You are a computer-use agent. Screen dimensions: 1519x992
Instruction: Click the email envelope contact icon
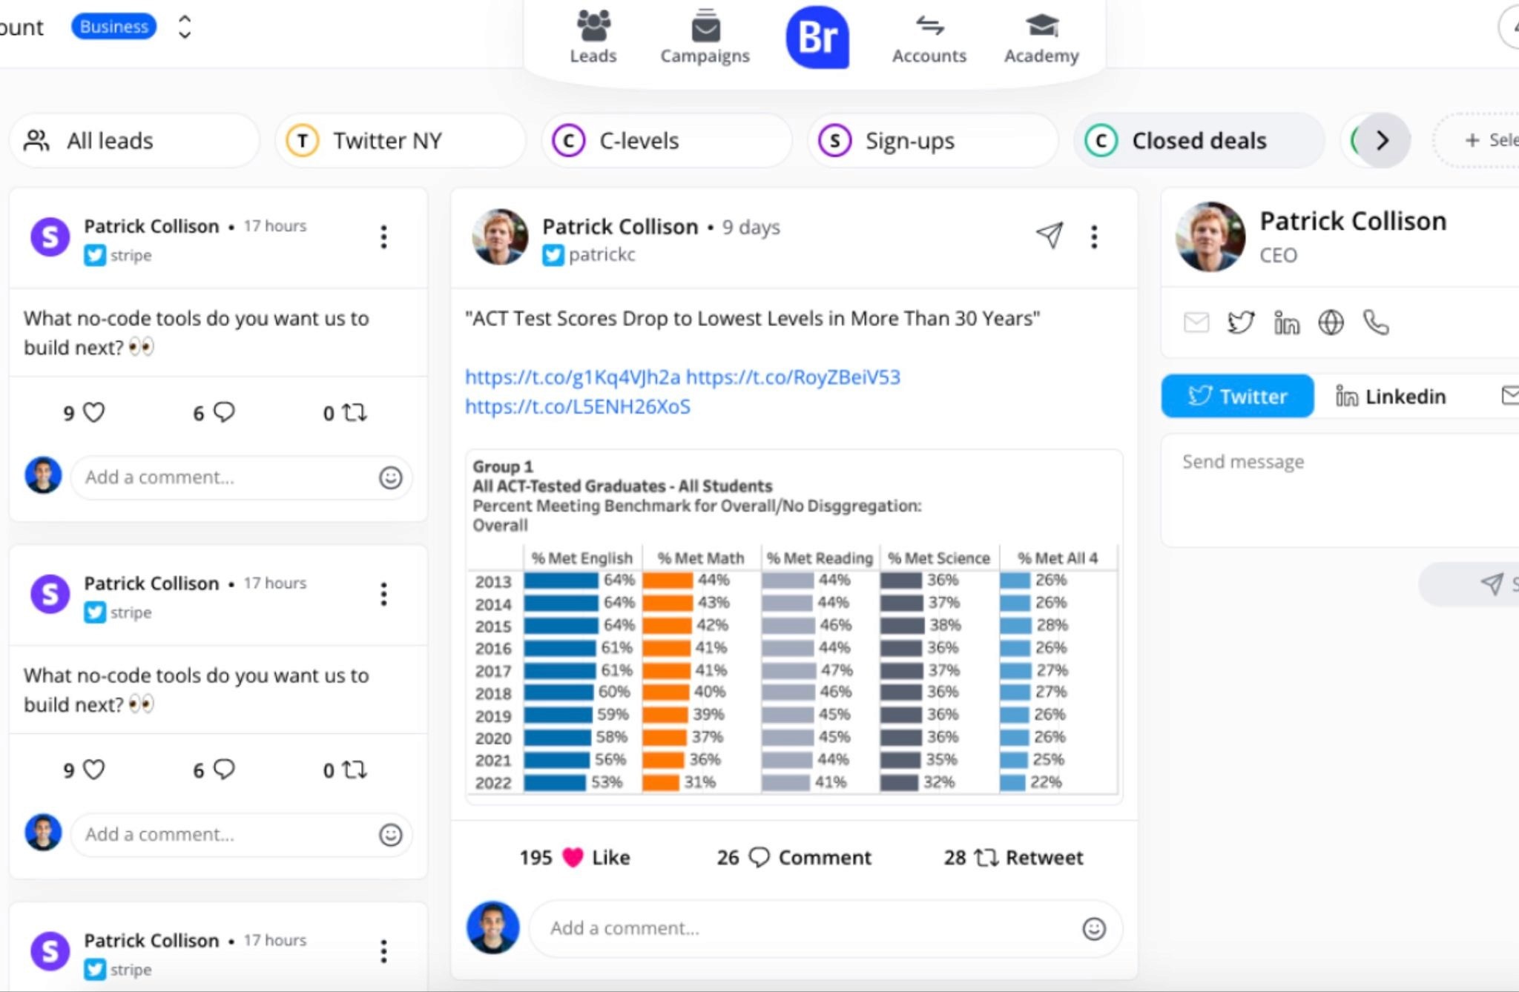[x=1196, y=323]
